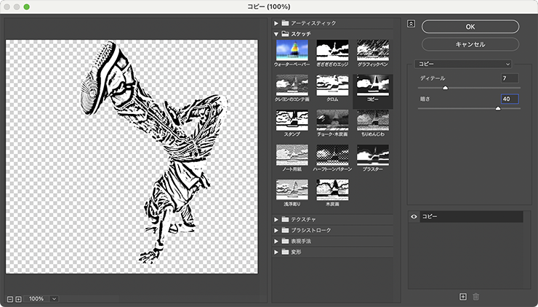
Task: Click the ディテール slider handle
Action: 445,87
